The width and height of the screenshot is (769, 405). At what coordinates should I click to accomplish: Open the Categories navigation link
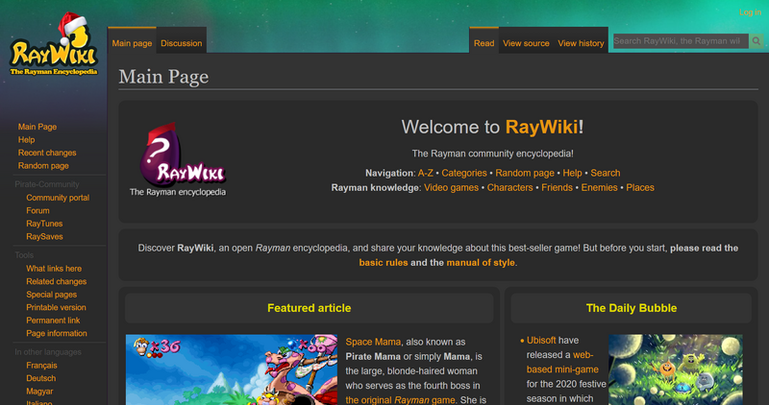(464, 173)
